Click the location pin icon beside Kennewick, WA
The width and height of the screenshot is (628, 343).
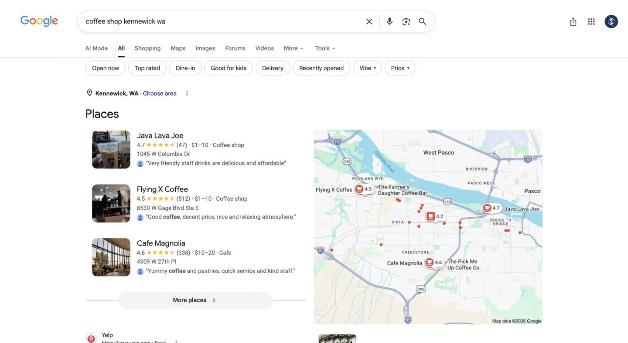point(89,93)
